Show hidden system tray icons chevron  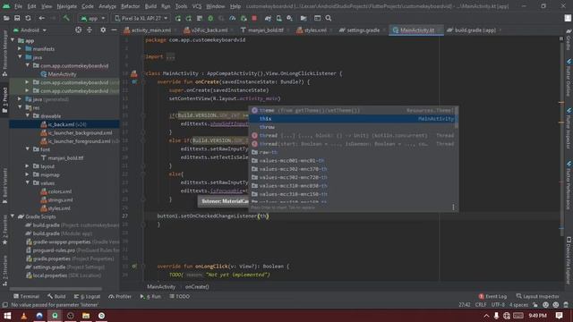coord(486,316)
